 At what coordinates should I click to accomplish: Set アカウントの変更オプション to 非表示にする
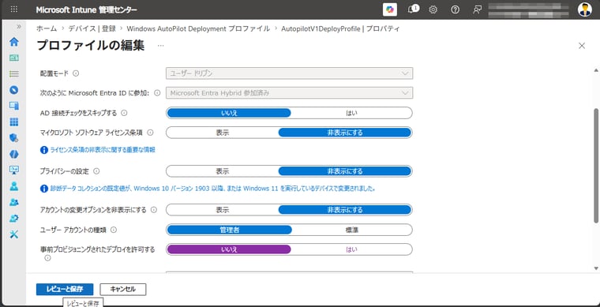pyautogui.click(x=345, y=210)
